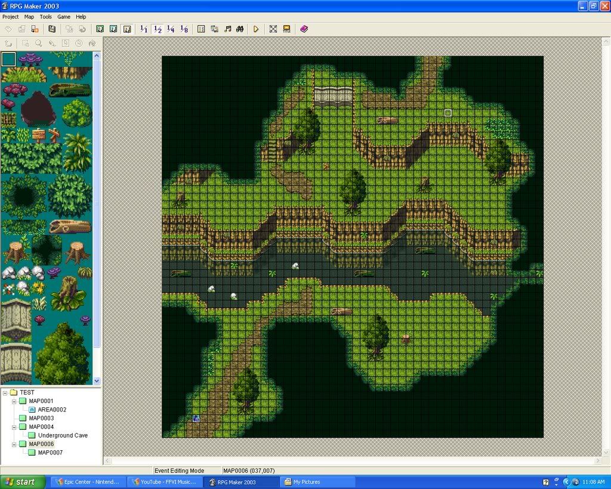
Task: Set map zoom to 1/4 scale
Action: tap(171, 29)
